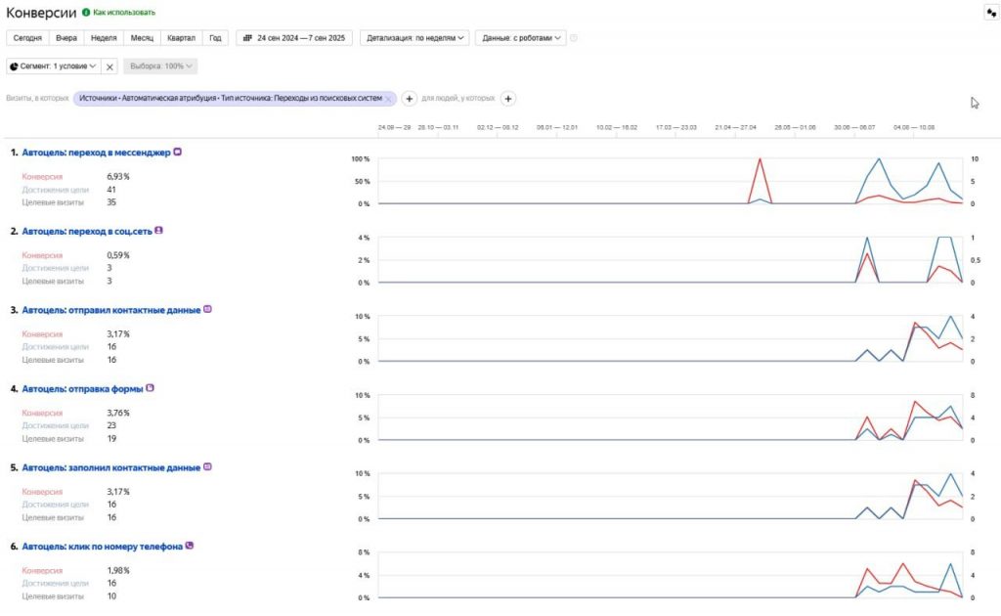The width and height of the screenshot is (1001, 616).
Task: Click the phone icon beside 'клик по номеру телефона'
Action: pyautogui.click(x=190, y=546)
